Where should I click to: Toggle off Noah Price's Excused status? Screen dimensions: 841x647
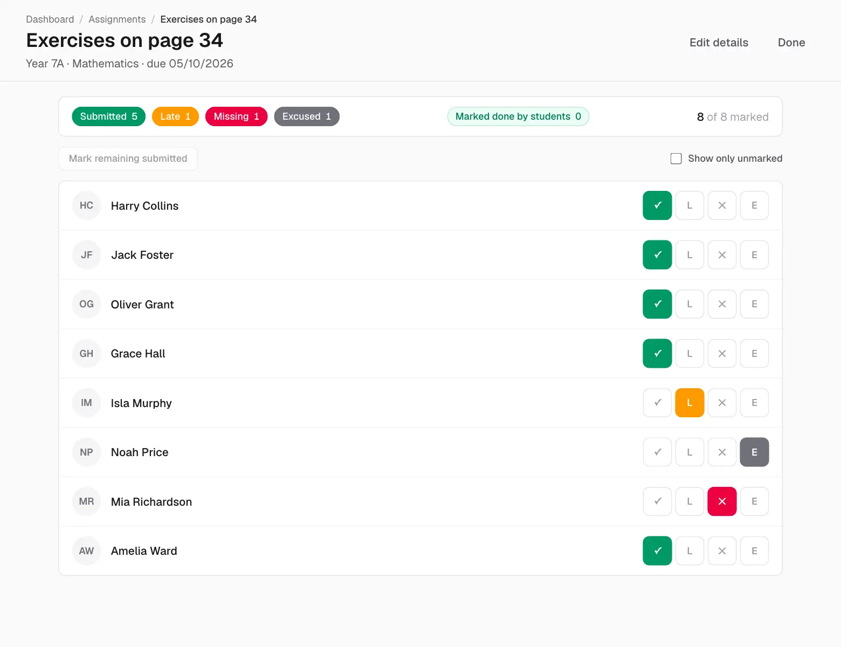pos(754,452)
